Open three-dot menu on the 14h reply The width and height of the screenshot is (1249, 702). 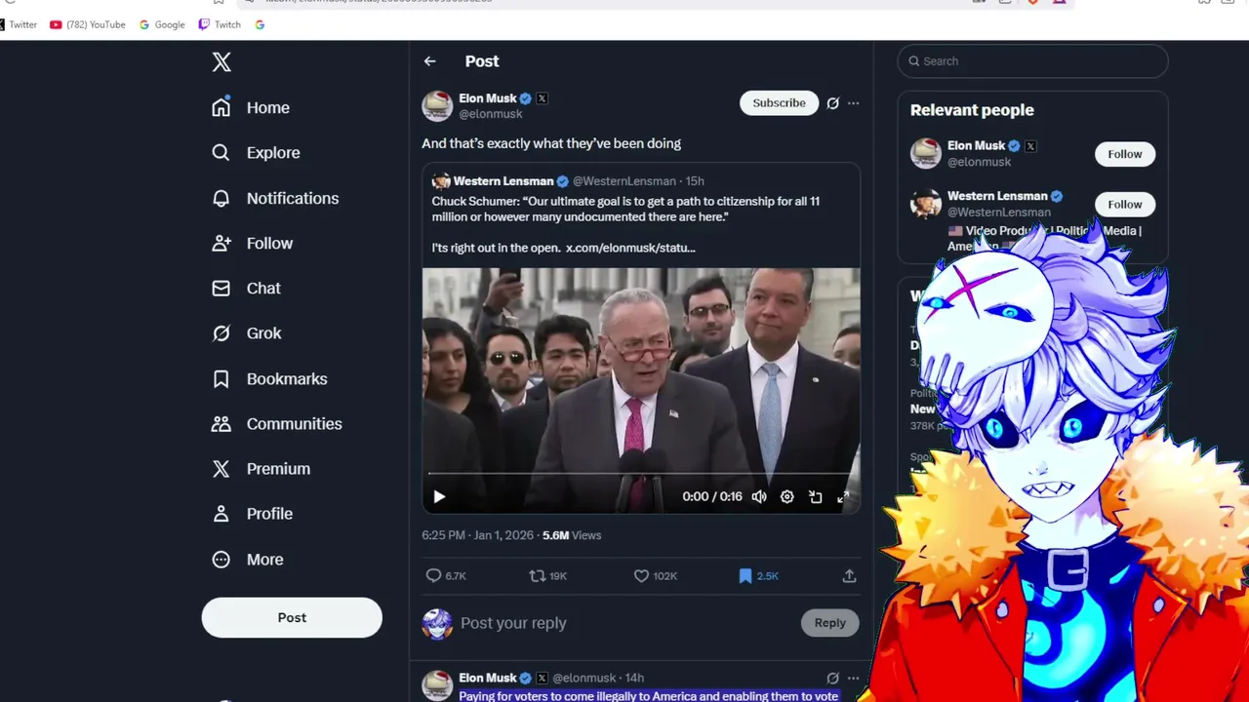[854, 679]
